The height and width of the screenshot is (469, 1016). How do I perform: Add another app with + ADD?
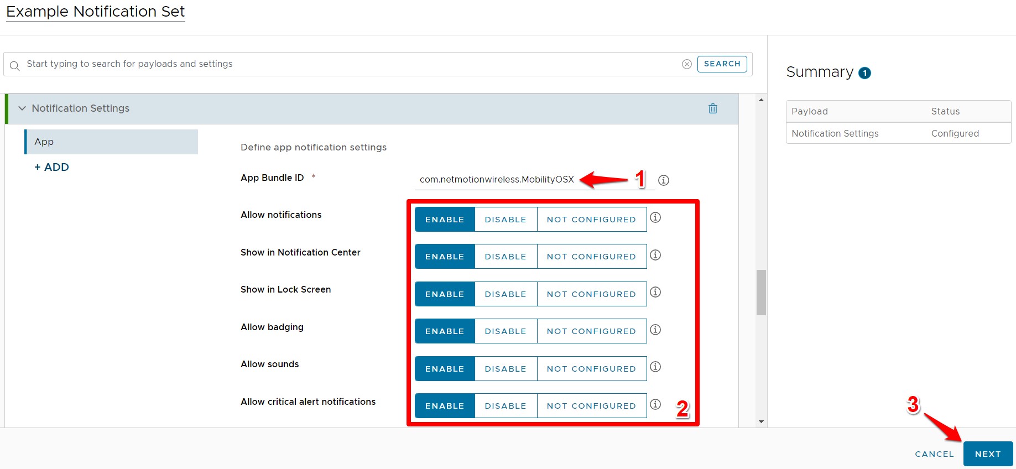51,167
